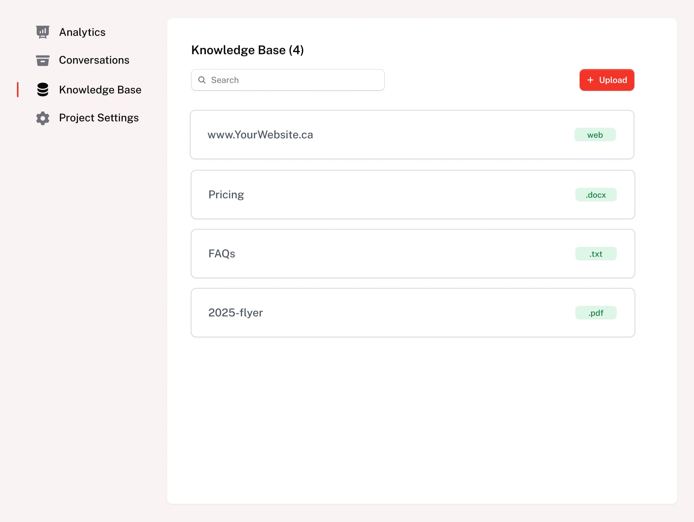Screen dimensions: 694x522
Task: Open the www.YourWebsite.ca entry
Action: (260, 134)
